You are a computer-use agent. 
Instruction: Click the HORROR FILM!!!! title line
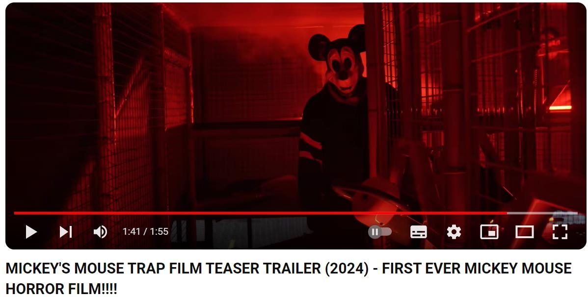coord(61,289)
